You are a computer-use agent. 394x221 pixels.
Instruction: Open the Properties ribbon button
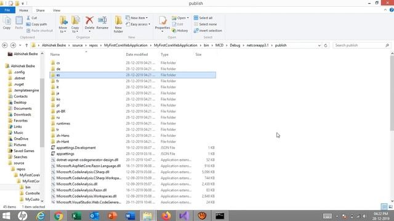[163, 24]
